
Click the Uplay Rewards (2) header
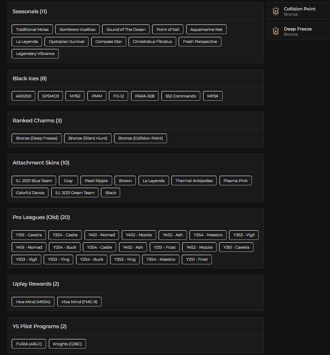(x=36, y=284)
